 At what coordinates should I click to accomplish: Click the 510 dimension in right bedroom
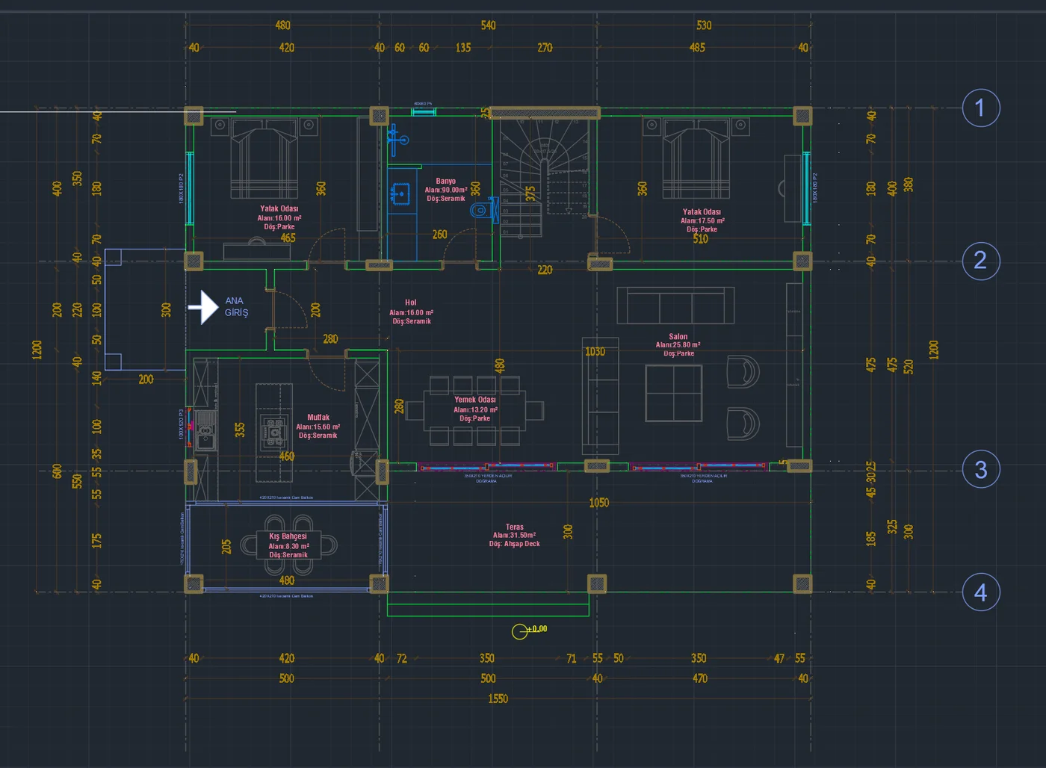click(700, 239)
